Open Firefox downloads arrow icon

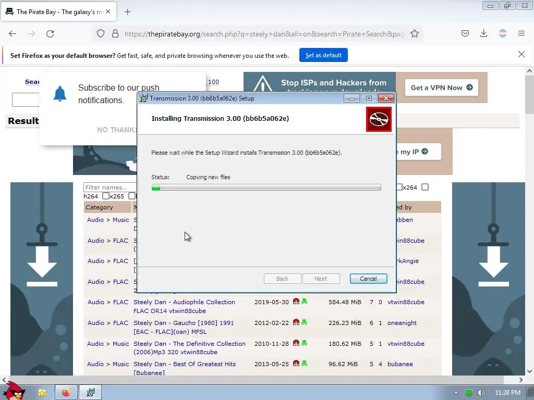click(483, 33)
